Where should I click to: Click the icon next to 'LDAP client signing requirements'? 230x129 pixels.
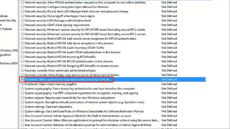22,25
